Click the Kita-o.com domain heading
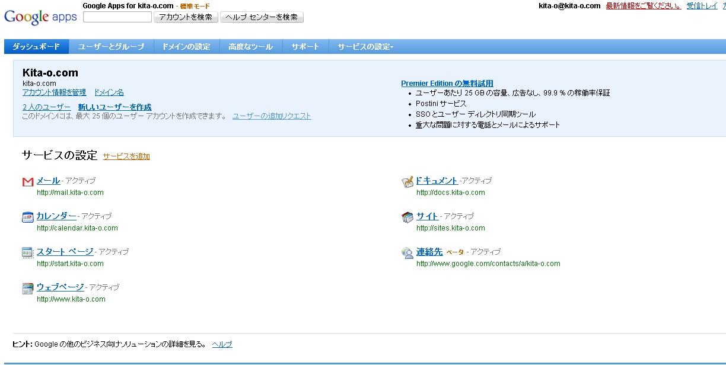The height and width of the screenshot is (365, 726). (x=50, y=73)
